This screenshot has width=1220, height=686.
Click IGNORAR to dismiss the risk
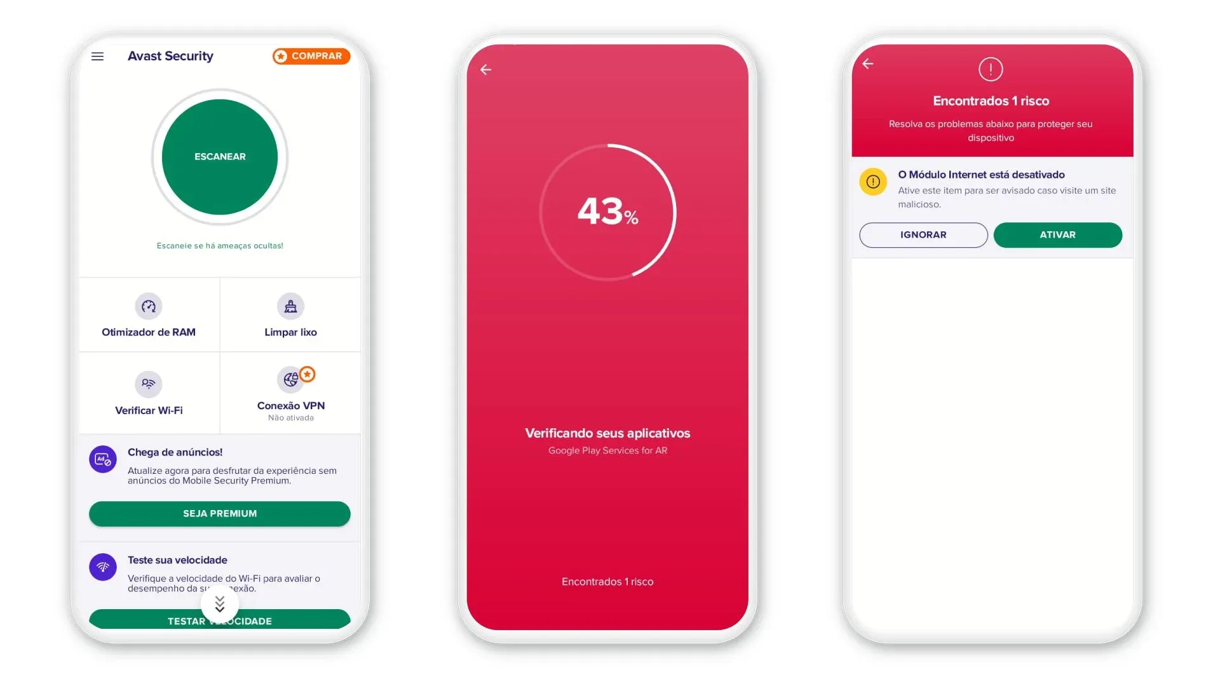923,234
